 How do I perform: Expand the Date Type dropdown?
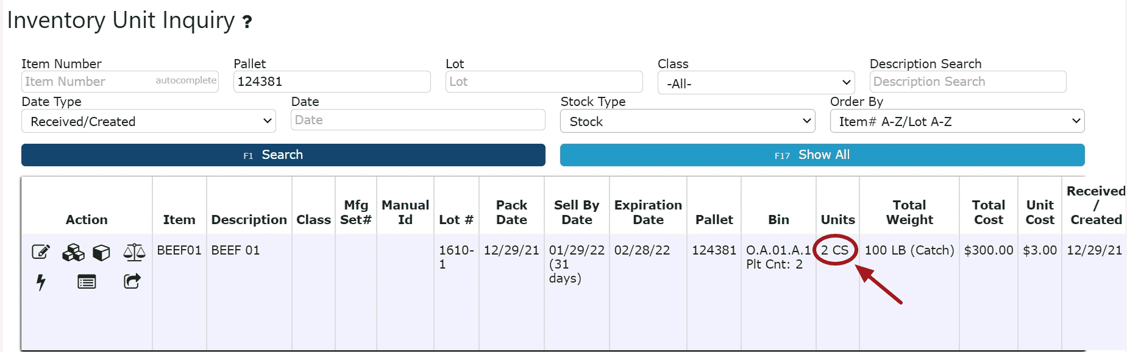[148, 121]
